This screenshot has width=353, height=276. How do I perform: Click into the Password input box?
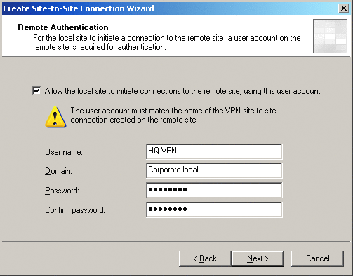coord(214,190)
